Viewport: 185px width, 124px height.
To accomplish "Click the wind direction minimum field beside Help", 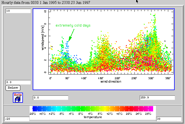I will [x=50, y=98].
